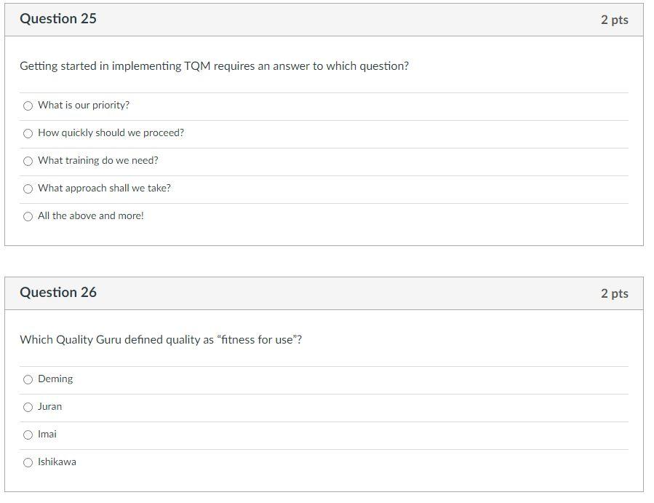This screenshot has width=654, height=503.
Task: Click the TQM implementation question text
Action: (212, 66)
